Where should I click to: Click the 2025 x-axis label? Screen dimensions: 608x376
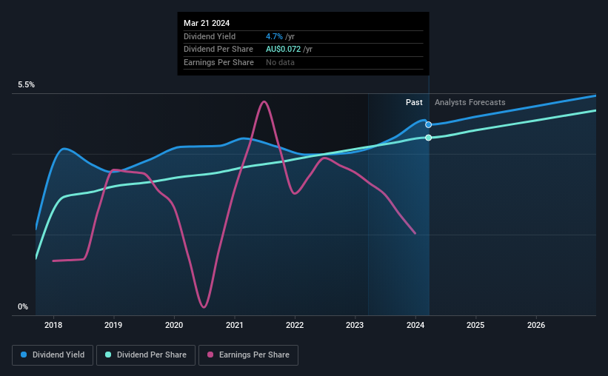(475, 325)
